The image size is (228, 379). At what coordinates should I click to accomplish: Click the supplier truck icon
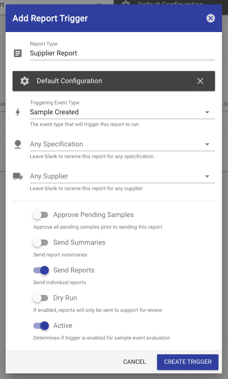18,176
